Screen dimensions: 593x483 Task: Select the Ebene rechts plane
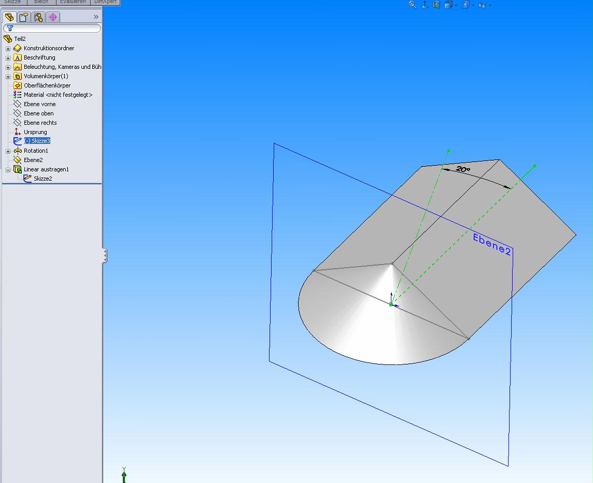pyautogui.click(x=40, y=123)
